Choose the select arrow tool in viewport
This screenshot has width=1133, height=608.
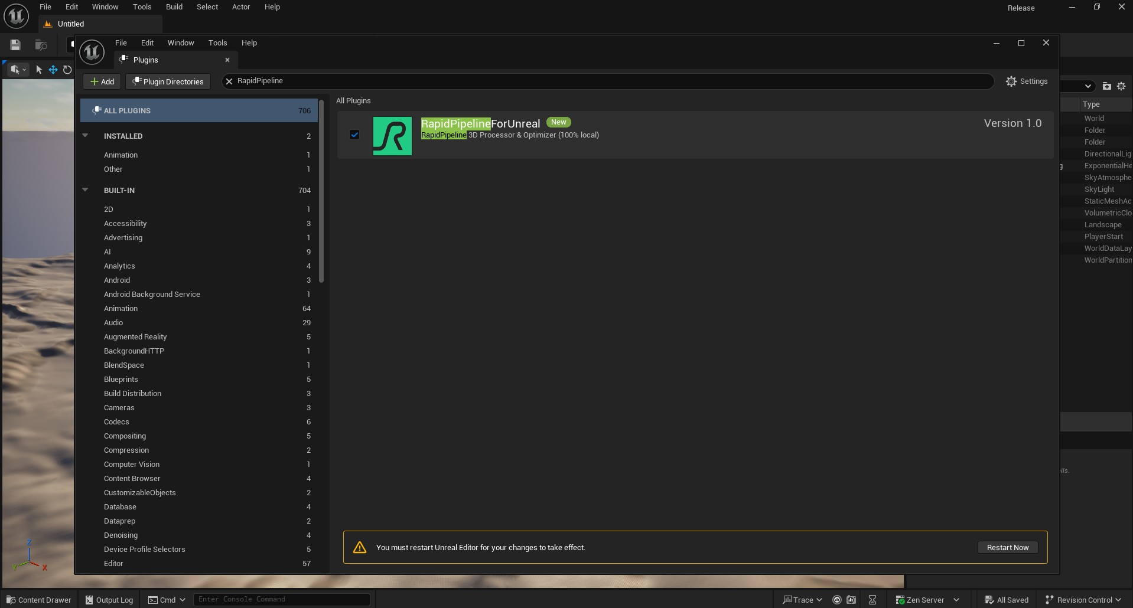[39, 70]
